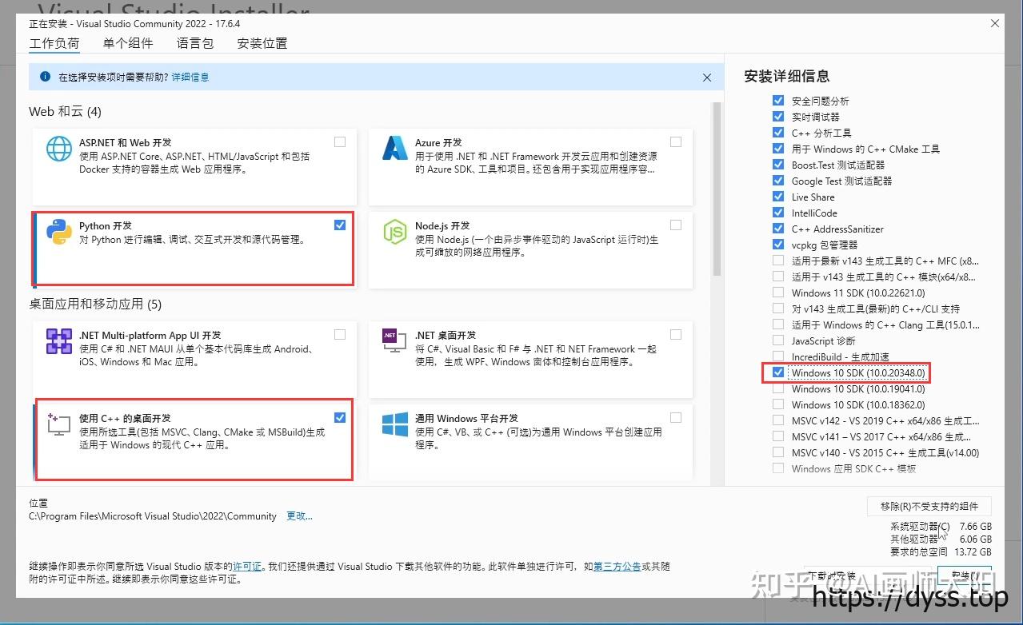The image size is (1023, 625).
Task: Uncheck the IntelliCode component
Action: coord(778,213)
